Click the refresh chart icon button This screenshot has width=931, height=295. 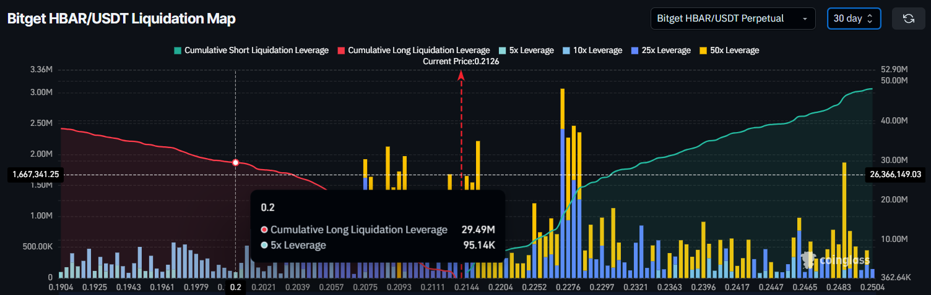908,19
